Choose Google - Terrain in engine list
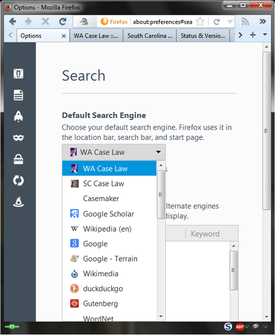This screenshot has height=335, width=275. 109,258
